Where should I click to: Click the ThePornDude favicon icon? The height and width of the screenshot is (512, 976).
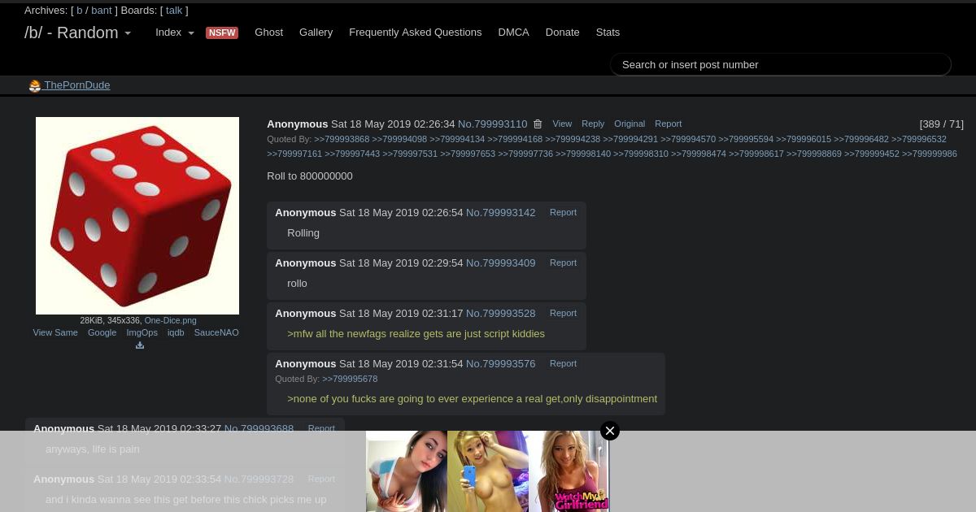coord(35,86)
